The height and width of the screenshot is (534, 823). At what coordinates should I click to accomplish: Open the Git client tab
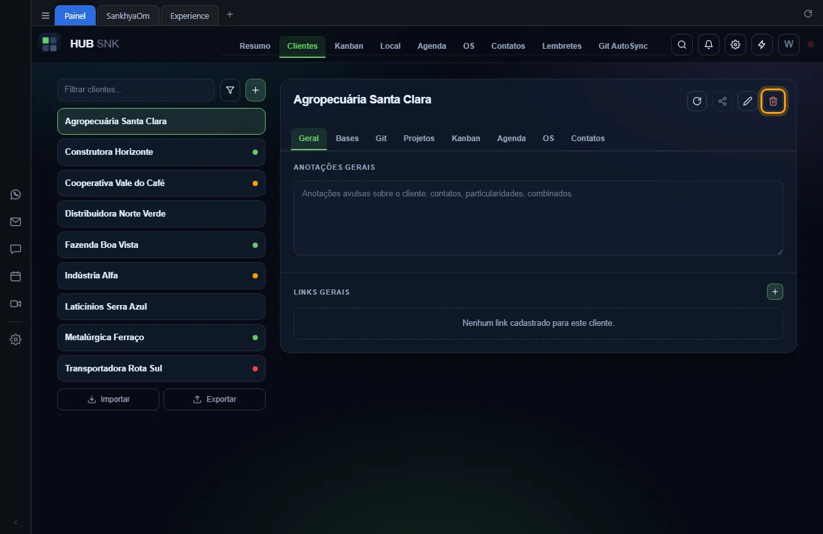point(381,139)
